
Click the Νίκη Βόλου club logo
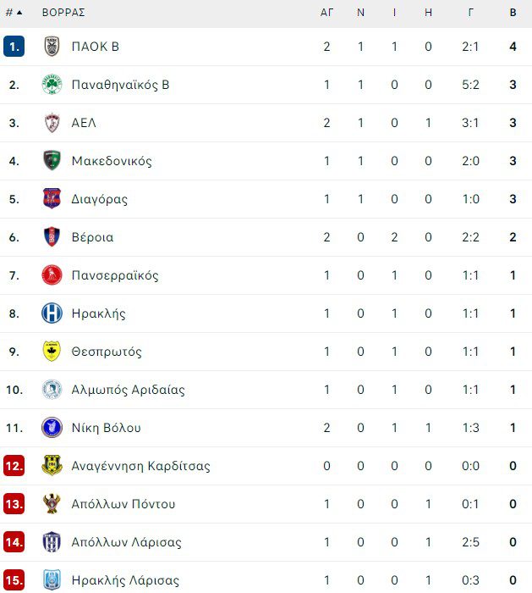(52, 428)
